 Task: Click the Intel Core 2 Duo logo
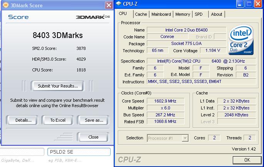coord(241,40)
